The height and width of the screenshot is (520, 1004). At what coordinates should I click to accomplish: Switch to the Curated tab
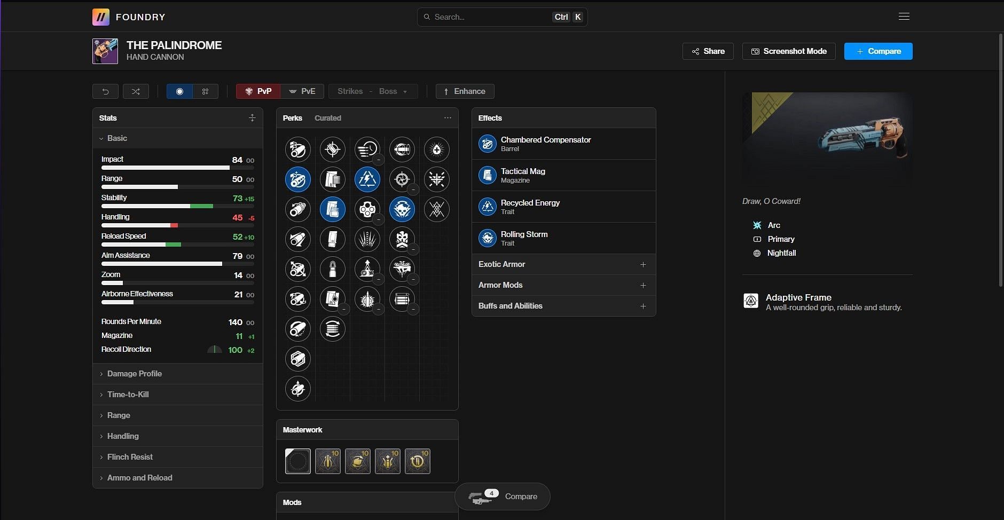coord(327,118)
